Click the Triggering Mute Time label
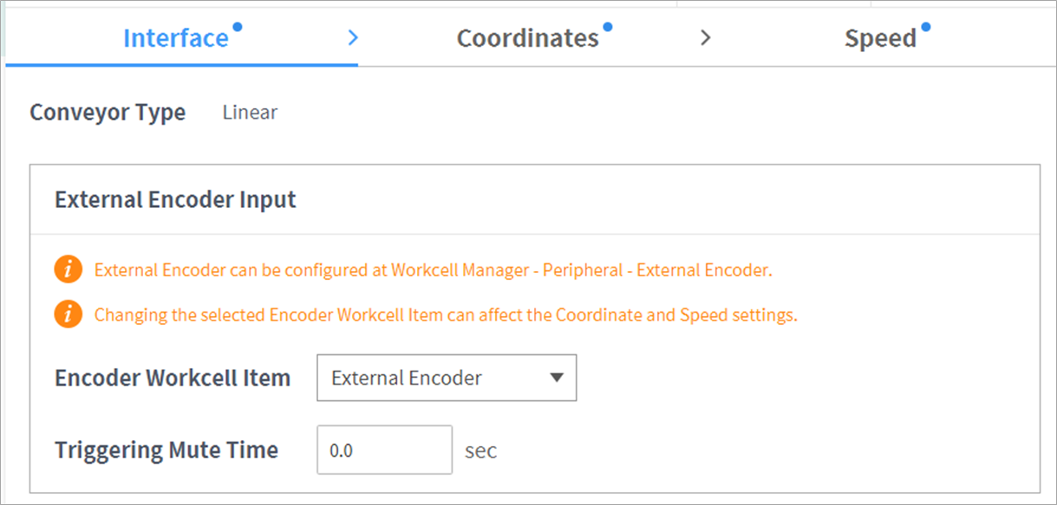The height and width of the screenshot is (505, 1057). (x=166, y=450)
